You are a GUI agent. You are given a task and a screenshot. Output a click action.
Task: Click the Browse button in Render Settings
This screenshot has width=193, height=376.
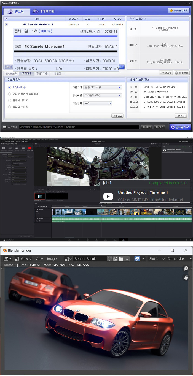[30, 157]
